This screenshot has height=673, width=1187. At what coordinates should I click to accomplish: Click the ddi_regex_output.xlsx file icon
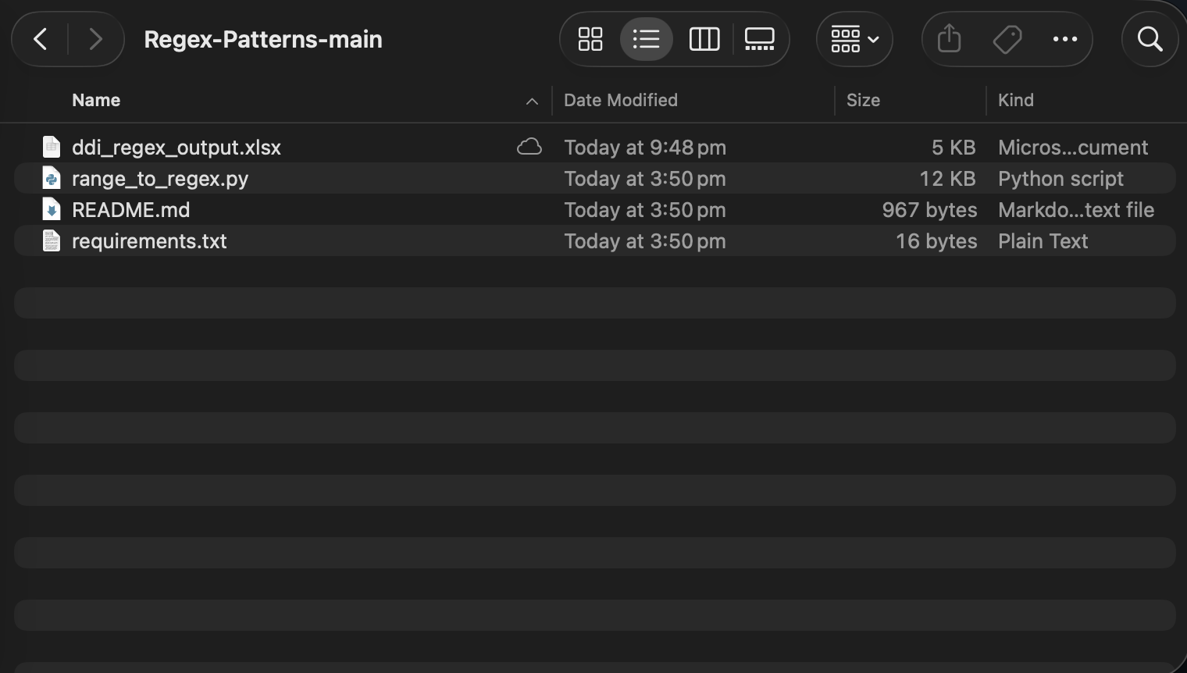click(x=52, y=147)
